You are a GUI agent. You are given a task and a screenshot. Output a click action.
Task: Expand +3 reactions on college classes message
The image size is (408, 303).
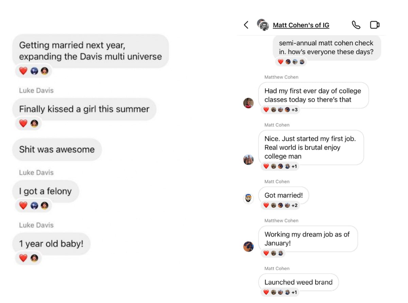[294, 110]
